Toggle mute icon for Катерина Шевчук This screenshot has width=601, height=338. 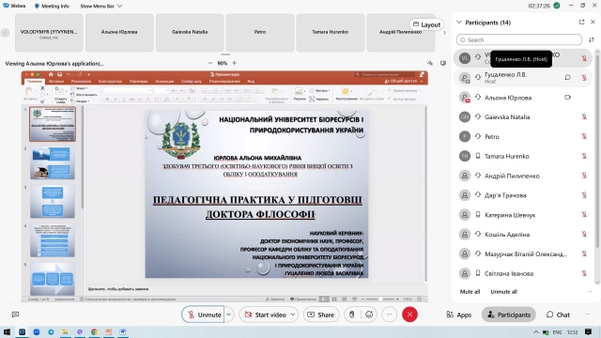click(584, 215)
